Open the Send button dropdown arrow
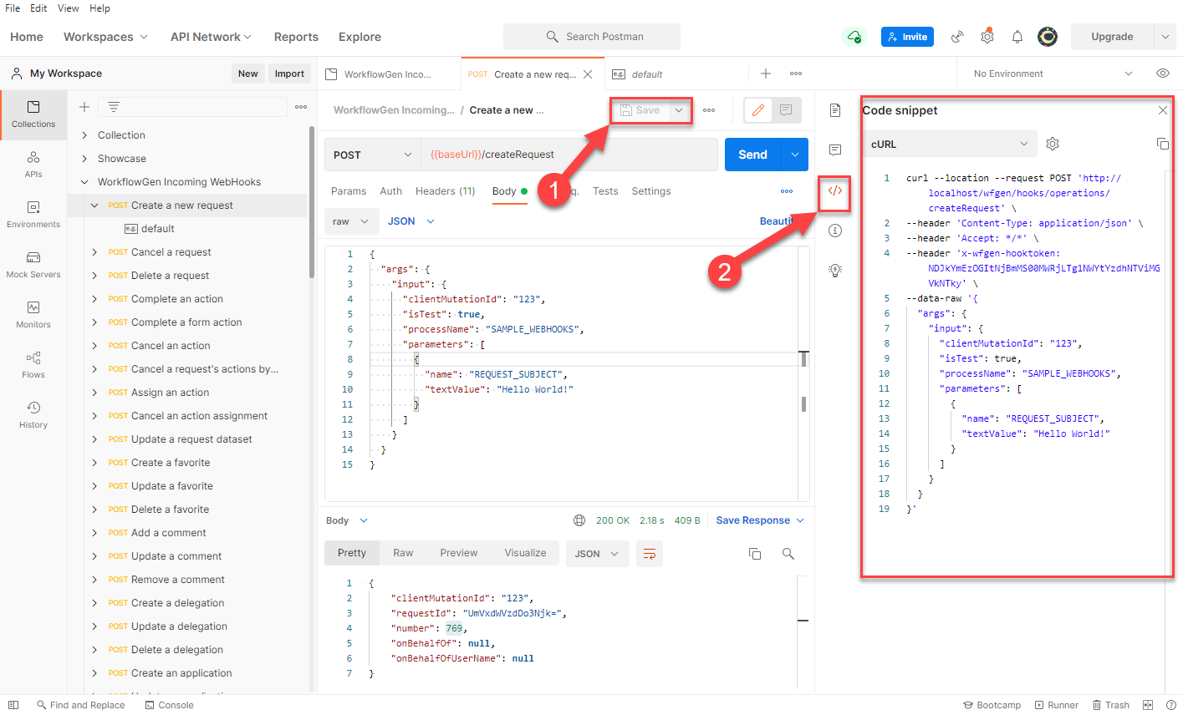 [794, 155]
